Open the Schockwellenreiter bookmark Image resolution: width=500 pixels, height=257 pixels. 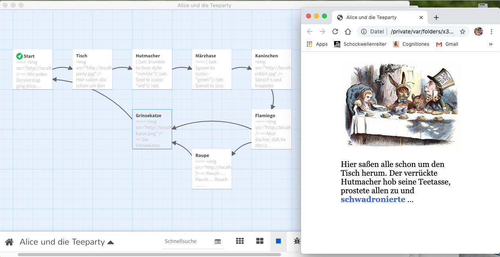pyautogui.click(x=360, y=44)
